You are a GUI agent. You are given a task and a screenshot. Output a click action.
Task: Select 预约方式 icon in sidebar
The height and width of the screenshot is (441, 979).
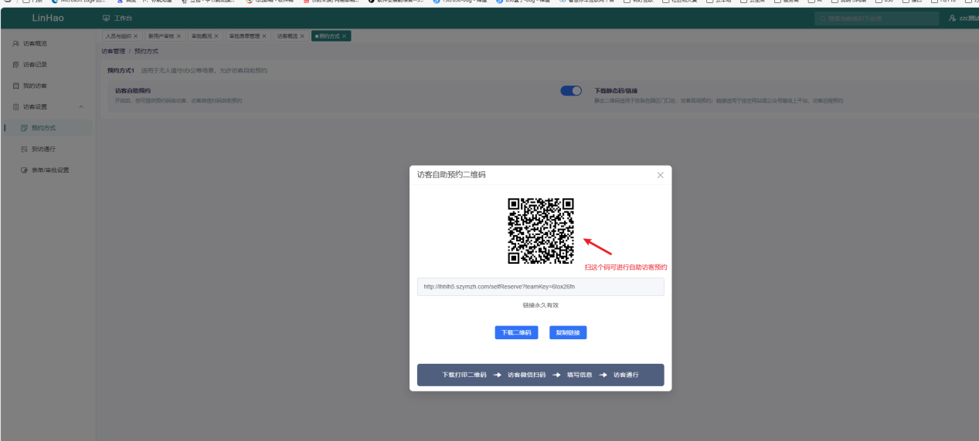tap(24, 128)
